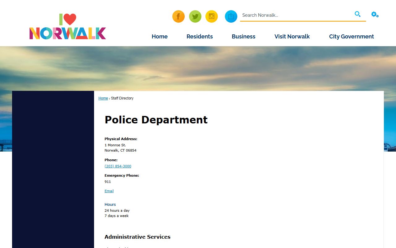Open the Instagram social icon
The width and height of the screenshot is (396, 248).
212,16
